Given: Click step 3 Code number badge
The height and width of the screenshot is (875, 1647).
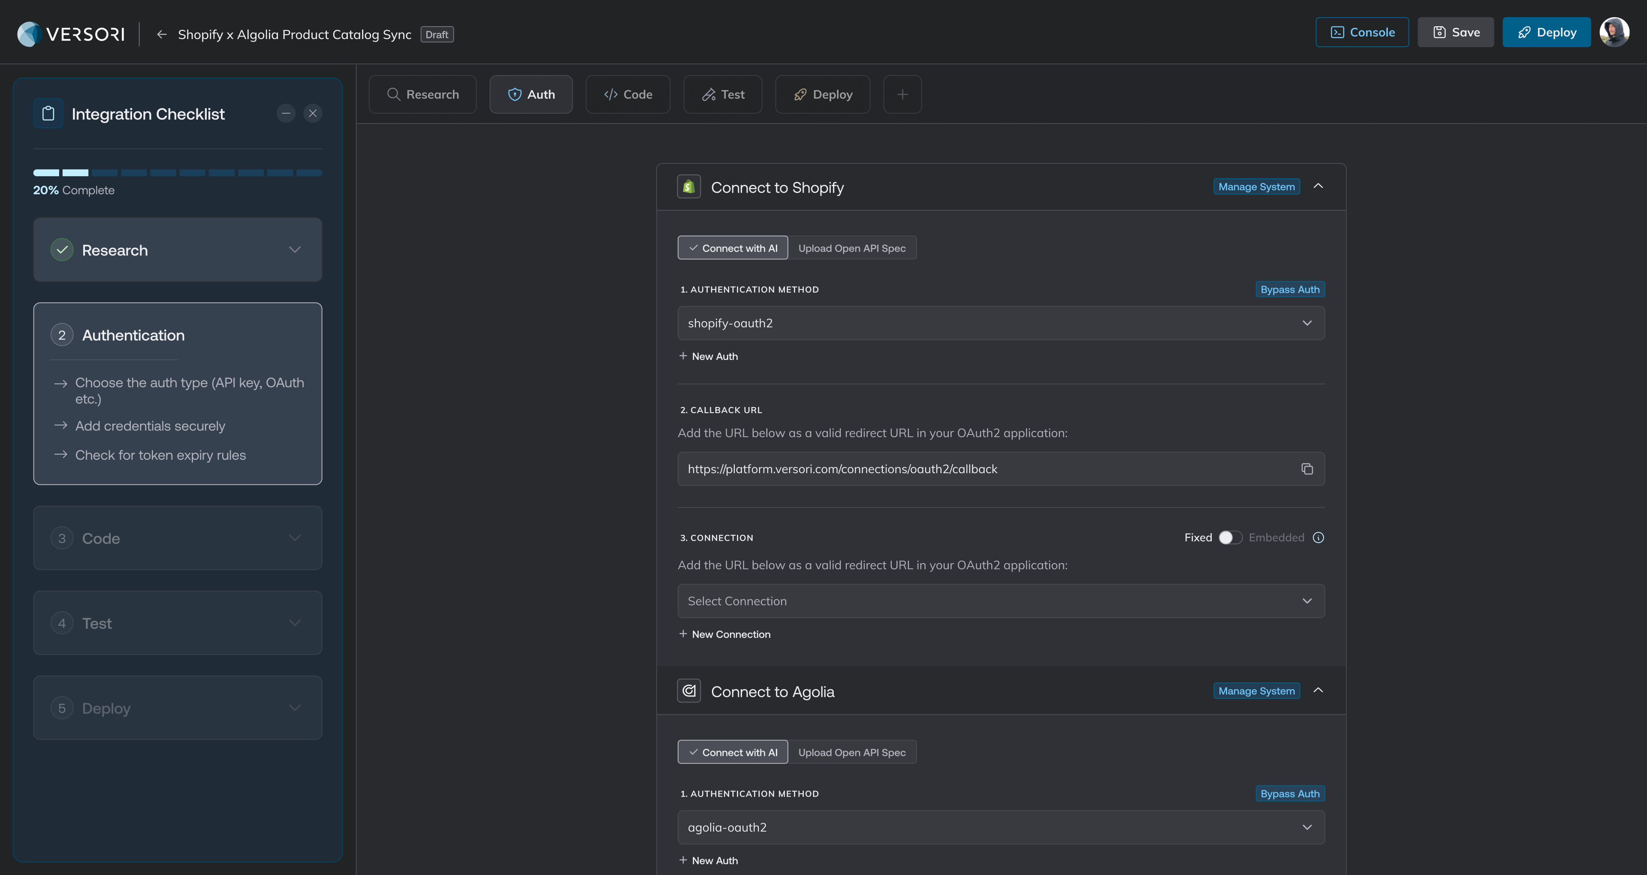Looking at the screenshot, I should (x=62, y=538).
